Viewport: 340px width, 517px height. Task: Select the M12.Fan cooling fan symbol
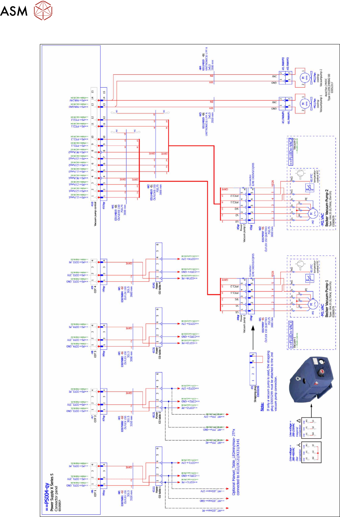[x=303, y=79]
